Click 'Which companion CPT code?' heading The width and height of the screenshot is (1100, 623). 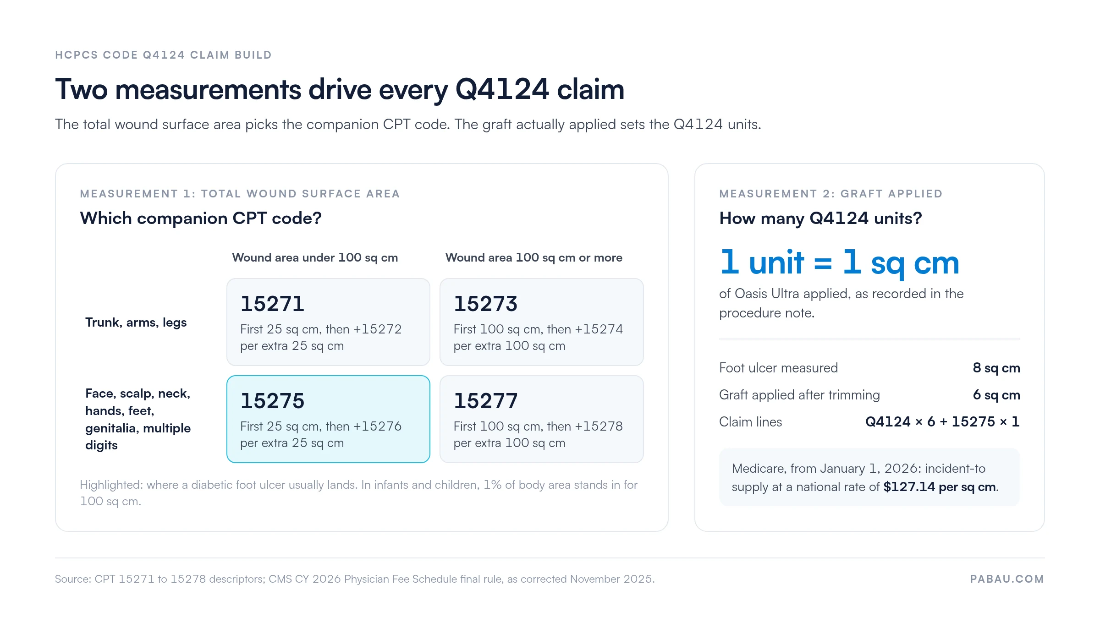click(201, 219)
